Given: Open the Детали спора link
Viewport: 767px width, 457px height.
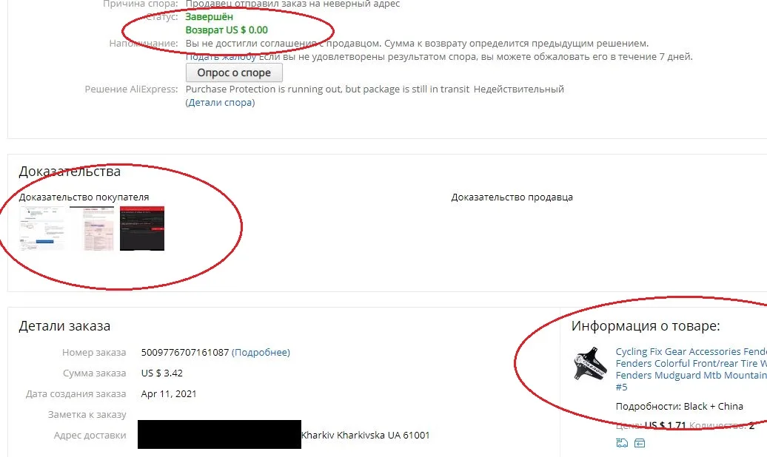Looking at the screenshot, I should point(220,103).
